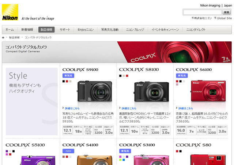
Task: Open 詳細はこちら for COOLPIX S6100
Action: (x=186, y=108)
